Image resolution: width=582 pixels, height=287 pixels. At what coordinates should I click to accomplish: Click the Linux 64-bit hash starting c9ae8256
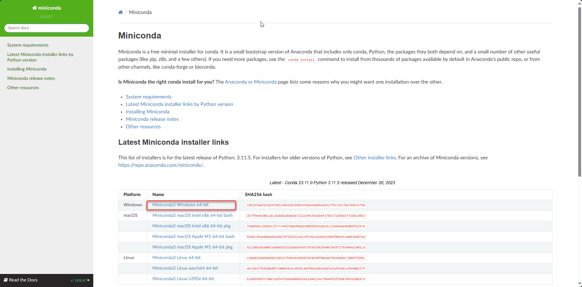(306, 258)
